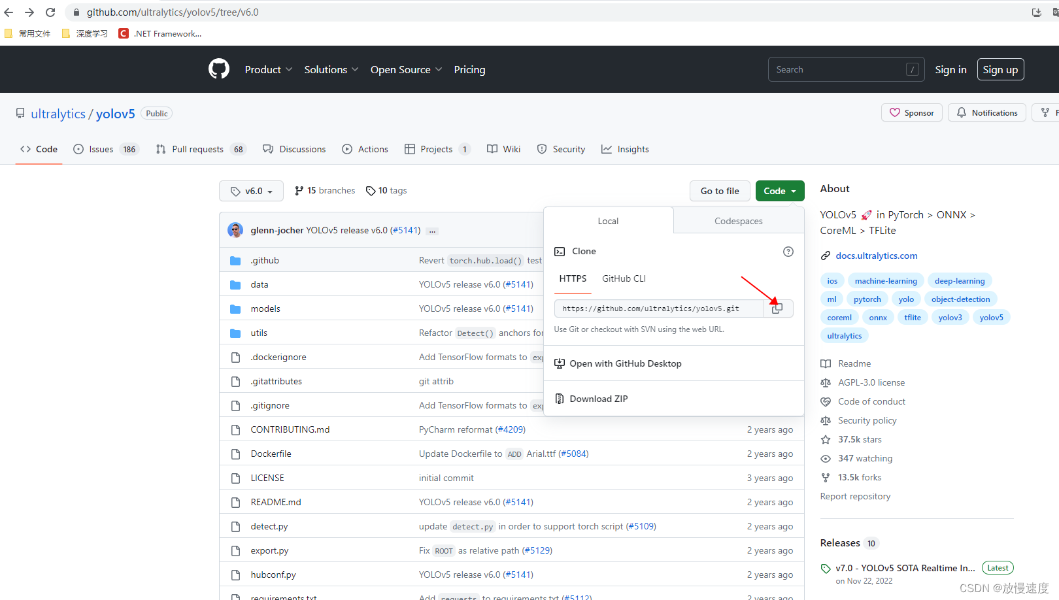Open the clone help question icon
The image size is (1059, 600).
pos(788,252)
